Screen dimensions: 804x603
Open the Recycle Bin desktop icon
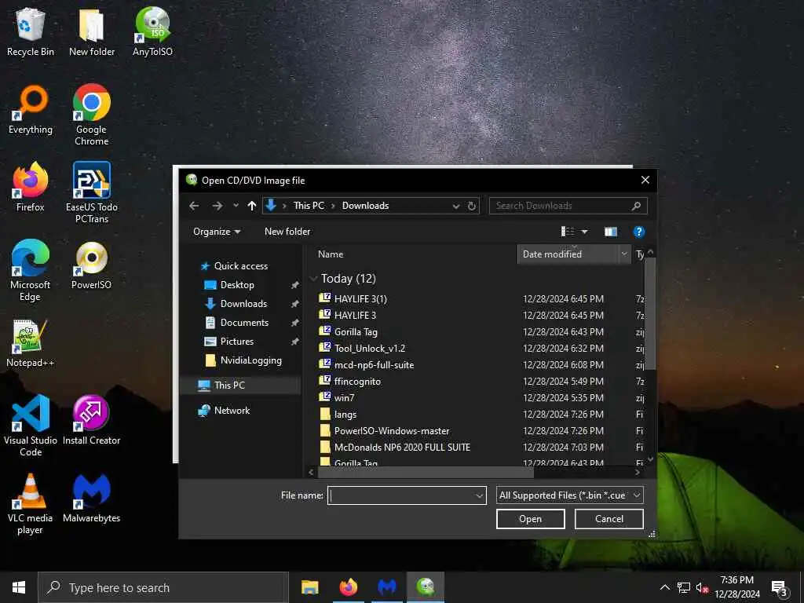click(31, 31)
